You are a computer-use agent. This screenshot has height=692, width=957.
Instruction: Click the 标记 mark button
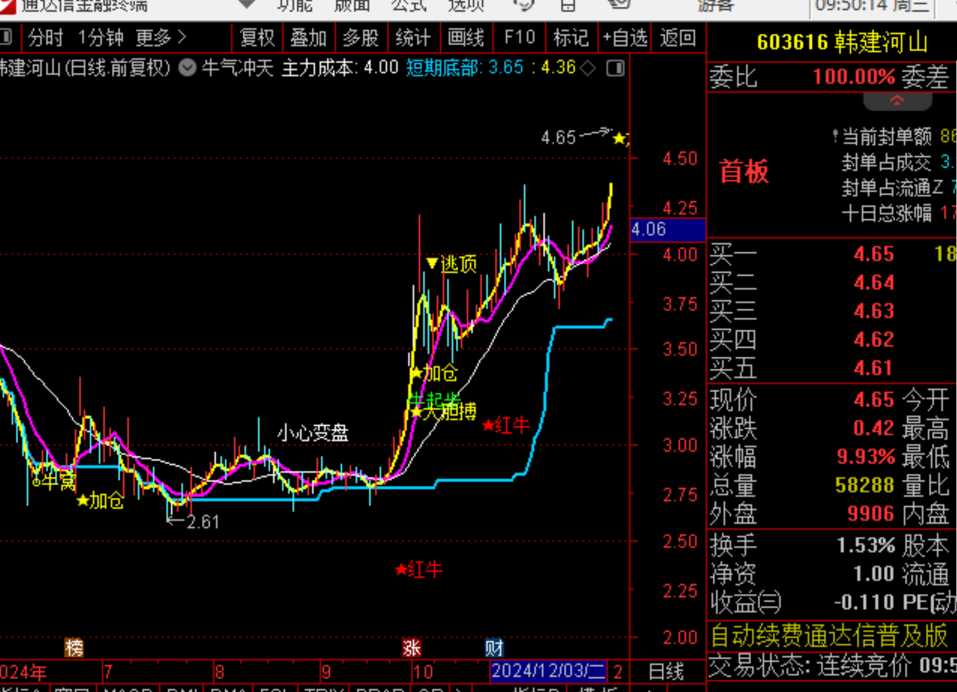[571, 38]
